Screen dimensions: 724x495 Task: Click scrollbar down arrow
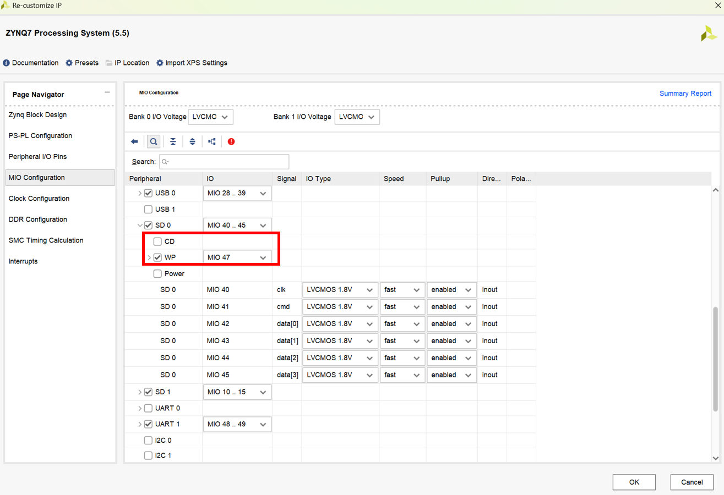click(x=716, y=458)
